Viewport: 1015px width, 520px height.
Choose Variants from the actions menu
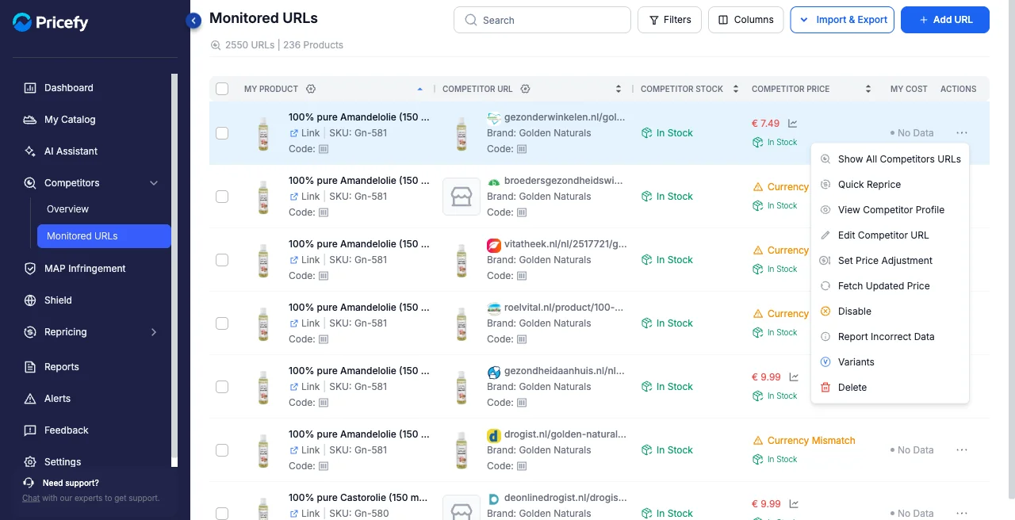click(x=890, y=362)
